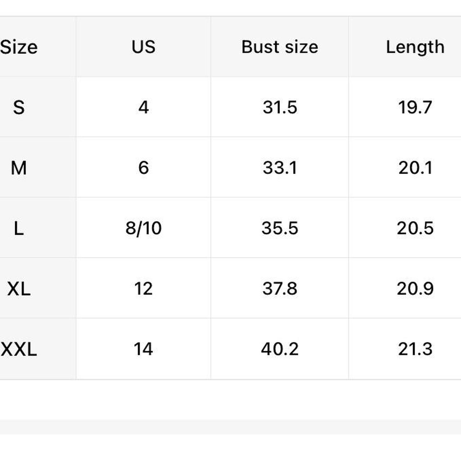Select the US column header
The height and width of the screenshot is (461, 461).
[143, 47]
